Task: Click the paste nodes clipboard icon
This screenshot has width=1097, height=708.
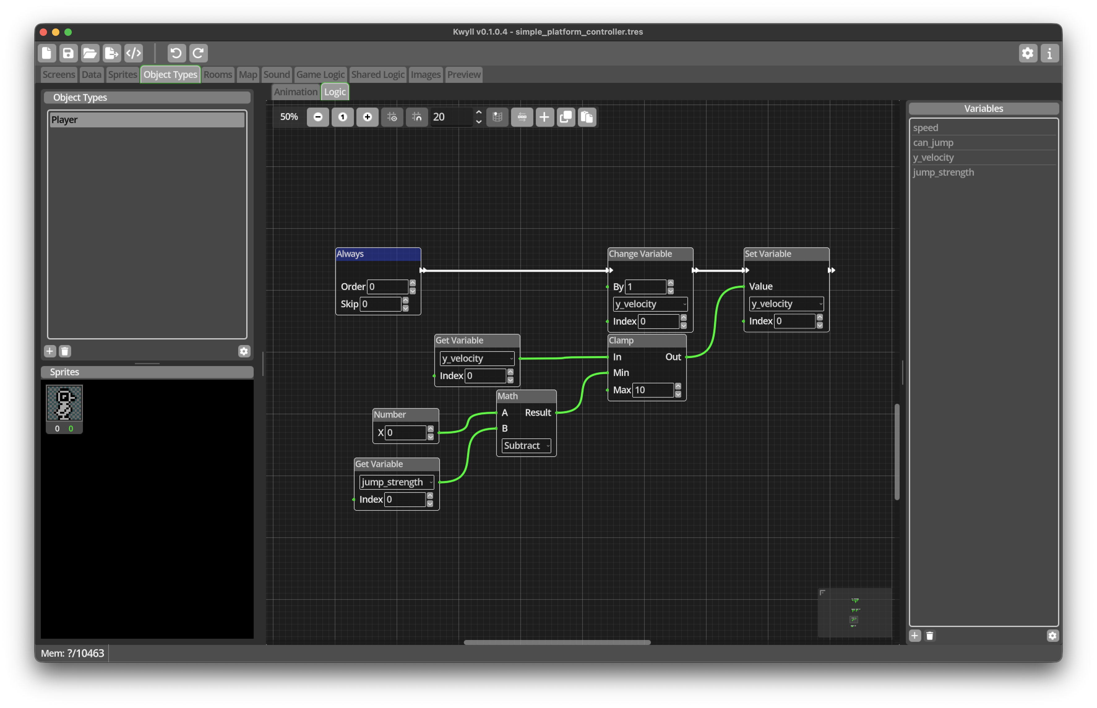Action: 587,117
